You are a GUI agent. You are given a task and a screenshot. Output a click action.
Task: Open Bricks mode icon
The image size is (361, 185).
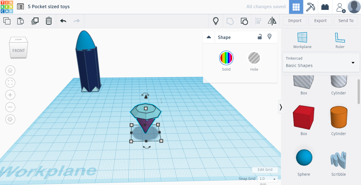click(x=325, y=7)
